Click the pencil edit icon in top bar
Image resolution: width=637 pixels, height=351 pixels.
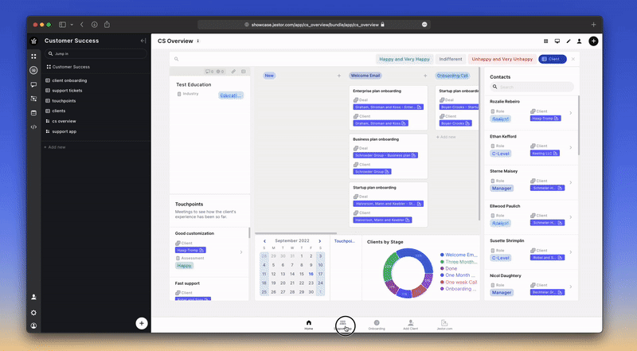569,41
